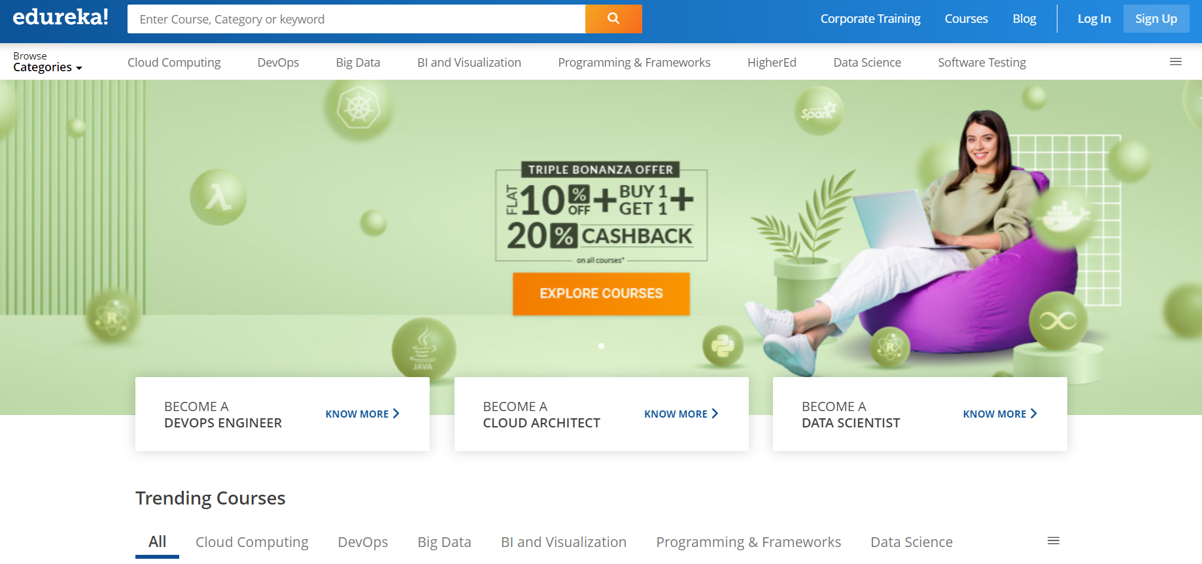Click the Spark icon bubble on the banner
Image resolution: width=1202 pixels, height=564 pixels.
818,112
